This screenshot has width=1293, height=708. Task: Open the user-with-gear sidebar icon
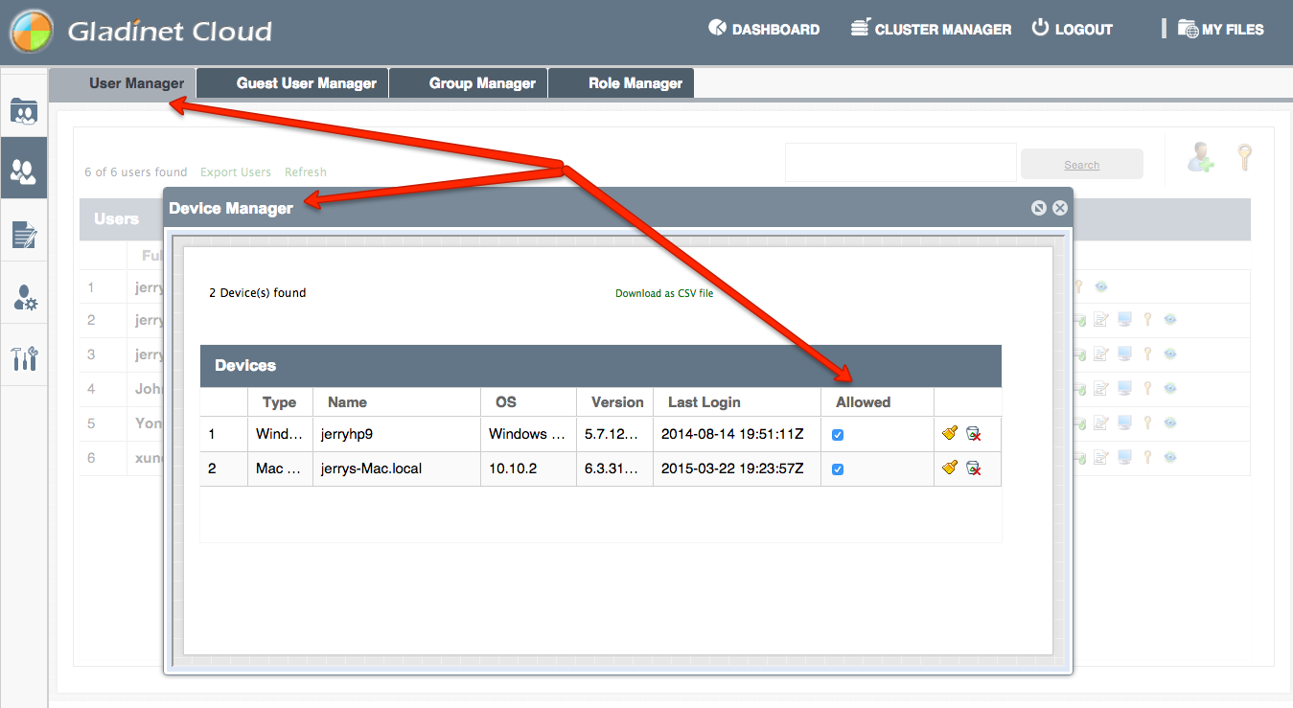coord(24,297)
